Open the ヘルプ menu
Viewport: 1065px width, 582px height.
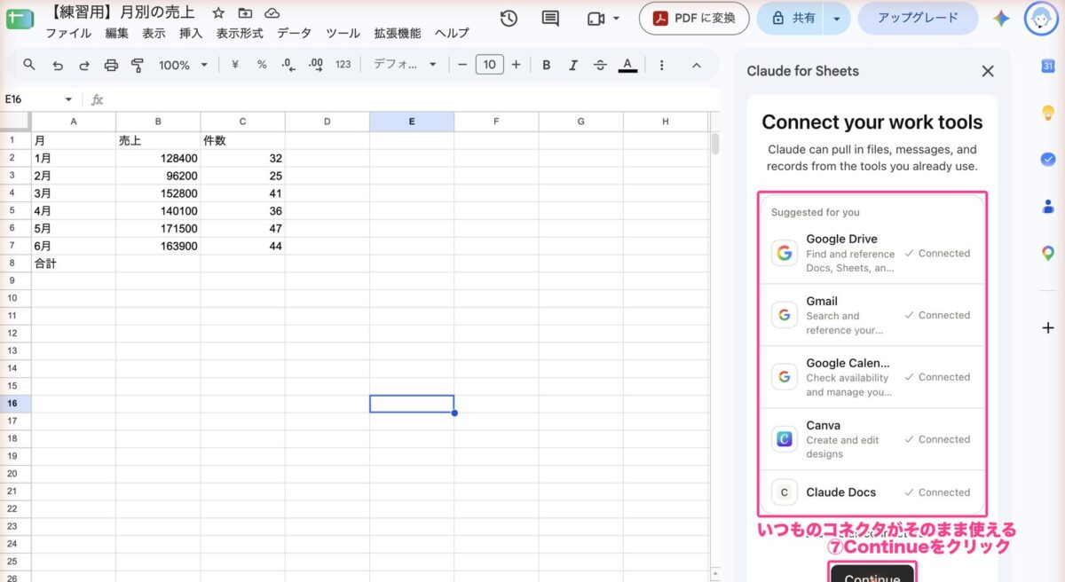452,33
